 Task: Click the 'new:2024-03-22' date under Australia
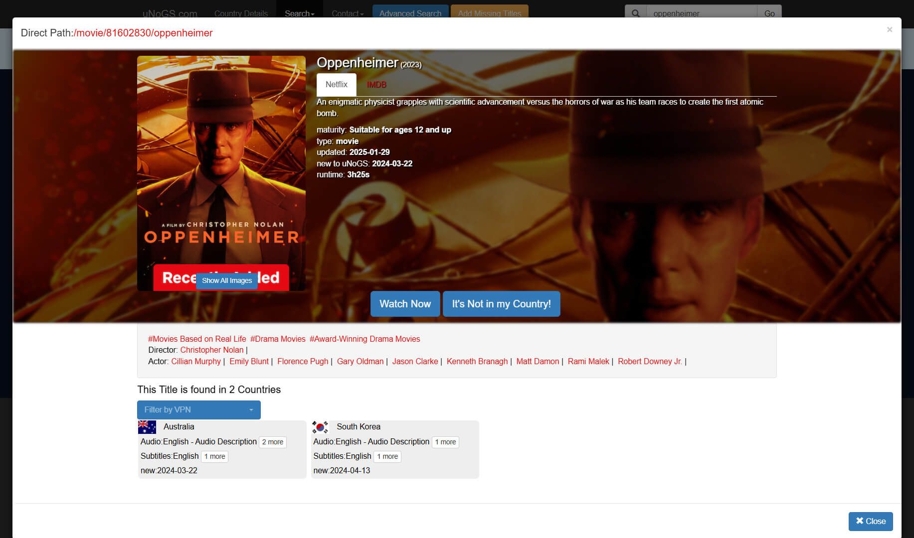click(x=169, y=470)
